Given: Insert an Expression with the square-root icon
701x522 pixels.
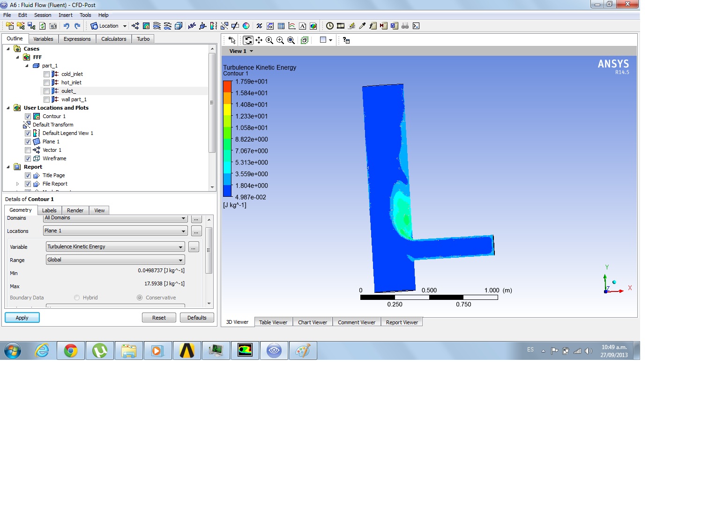Looking at the screenshot, I should 270,26.
